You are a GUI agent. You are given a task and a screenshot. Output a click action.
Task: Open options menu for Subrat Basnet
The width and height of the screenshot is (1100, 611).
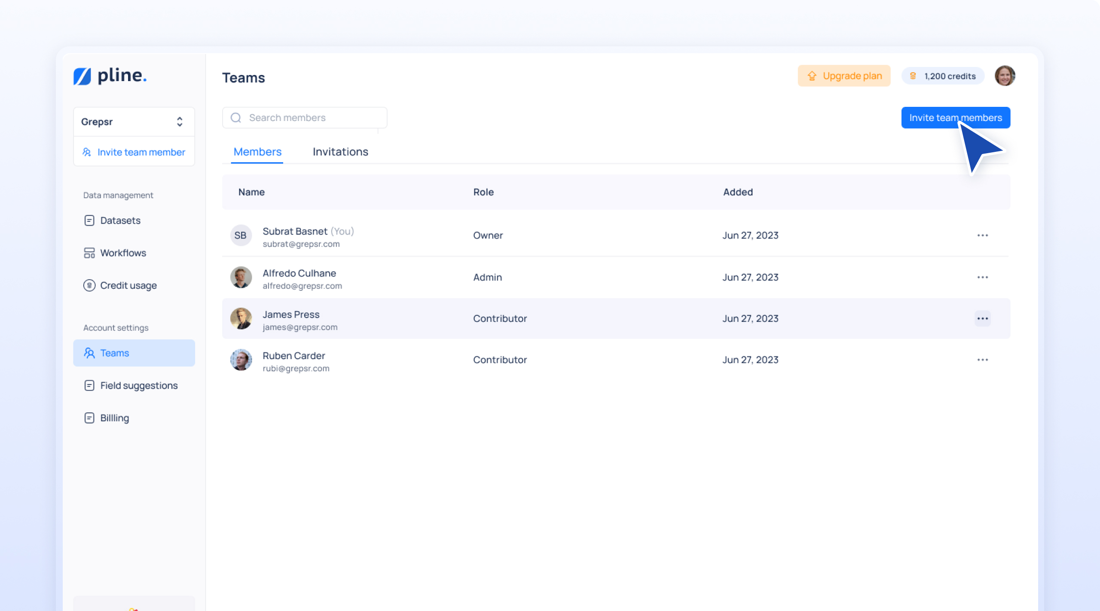tap(983, 235)
